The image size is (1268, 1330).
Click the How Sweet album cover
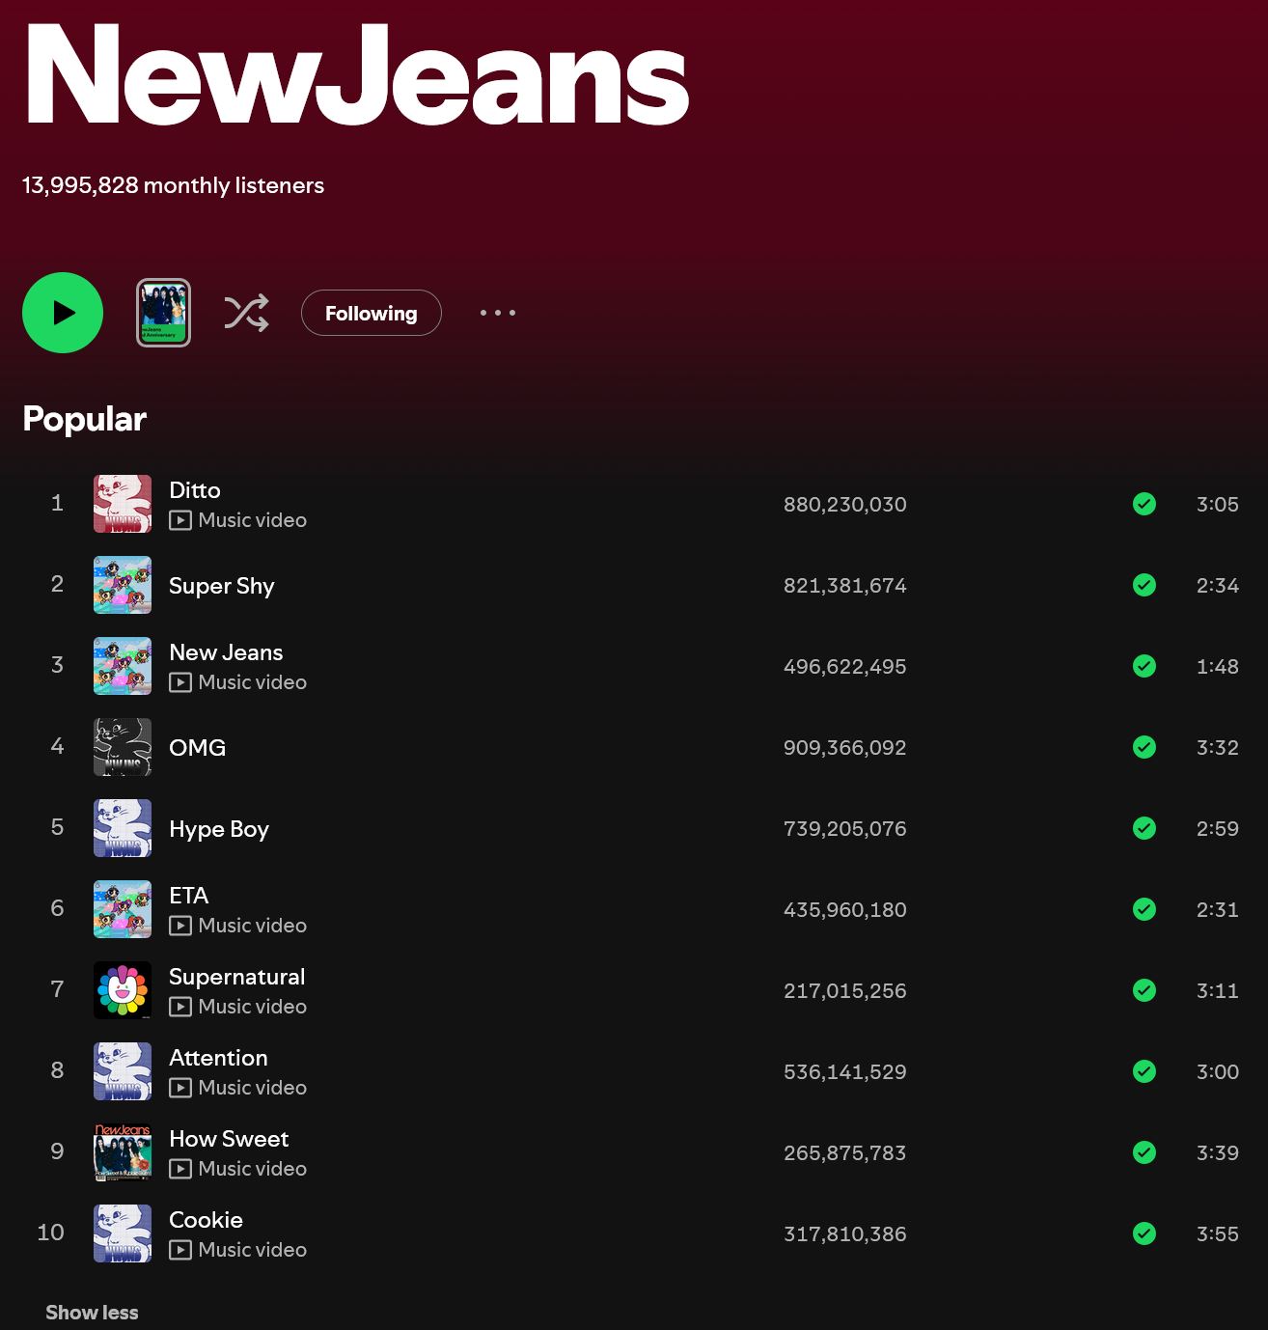coord(123,1152)
